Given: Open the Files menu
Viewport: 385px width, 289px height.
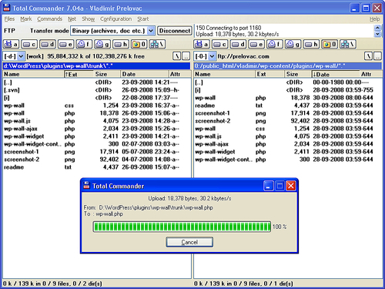Looking at the screenshot, I should point(9,19).
